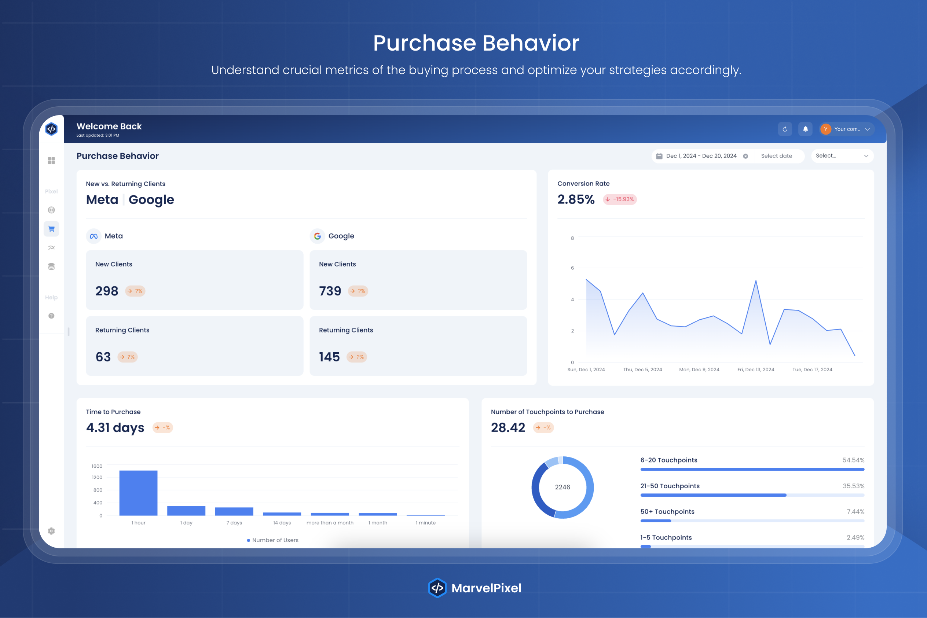Open settings gear in sidebar bottom
Viewport: 927px width, 618px height.
click(51, 531)
